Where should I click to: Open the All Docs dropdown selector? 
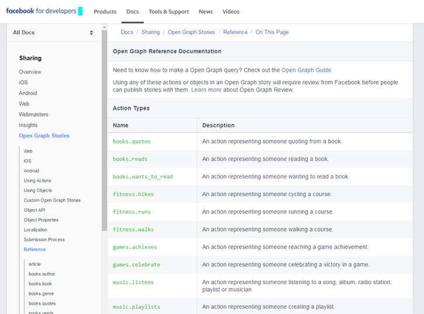[53, 33]
